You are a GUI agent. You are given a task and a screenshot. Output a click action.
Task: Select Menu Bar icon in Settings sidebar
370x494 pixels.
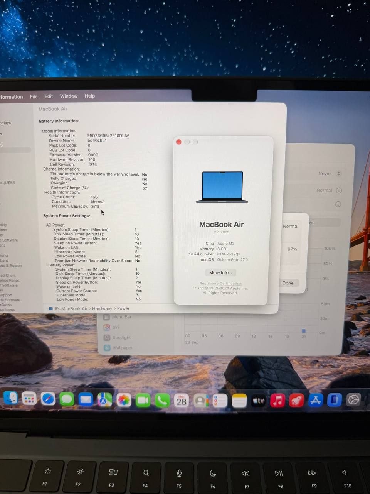pos(107,317)
